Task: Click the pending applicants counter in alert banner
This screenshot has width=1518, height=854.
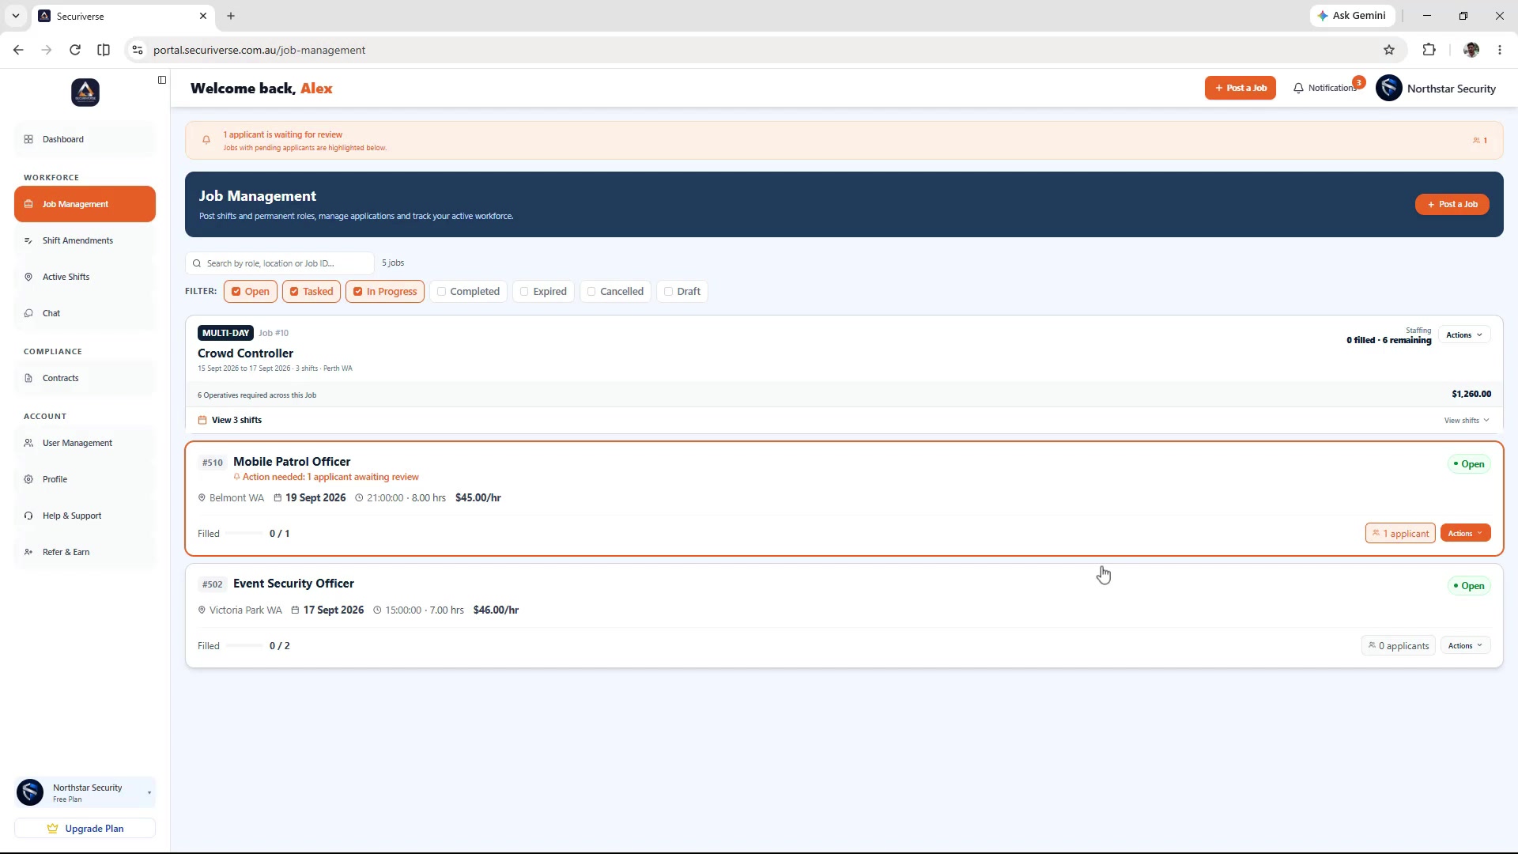Action: 1480,141
